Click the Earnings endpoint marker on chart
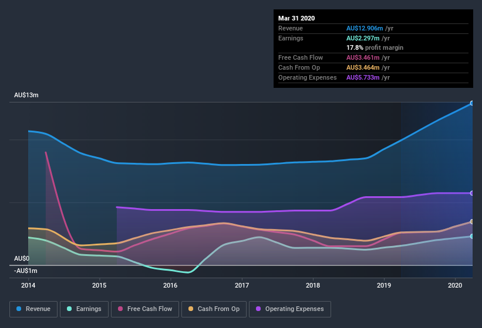Screen dimensions: 482x328 472,237
